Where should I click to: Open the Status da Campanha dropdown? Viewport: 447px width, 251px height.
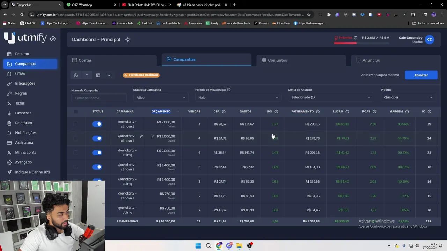point(161,98)
